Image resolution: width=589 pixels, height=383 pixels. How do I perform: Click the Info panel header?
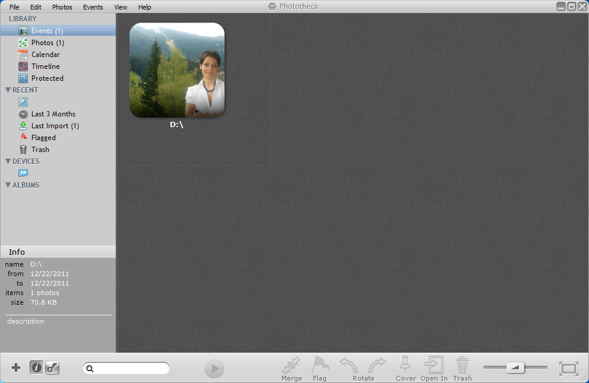58,252
